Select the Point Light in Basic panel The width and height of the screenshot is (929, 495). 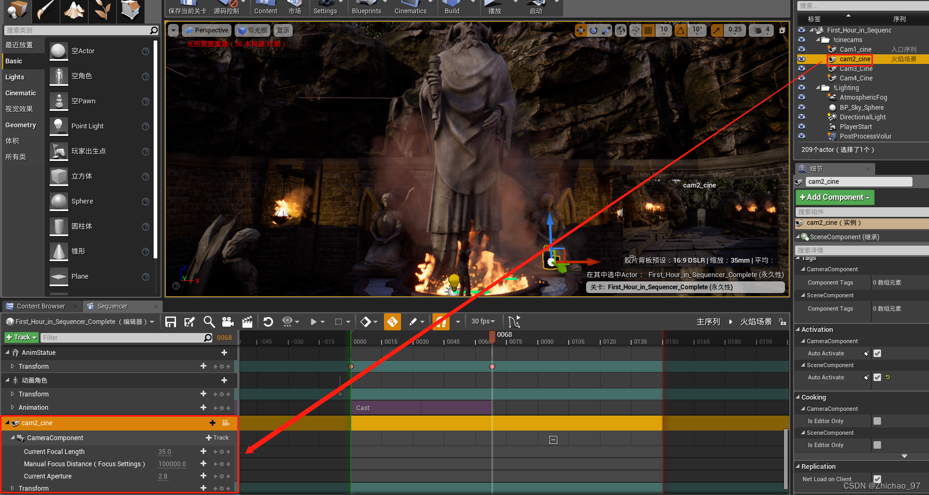(x=87, y=126)
